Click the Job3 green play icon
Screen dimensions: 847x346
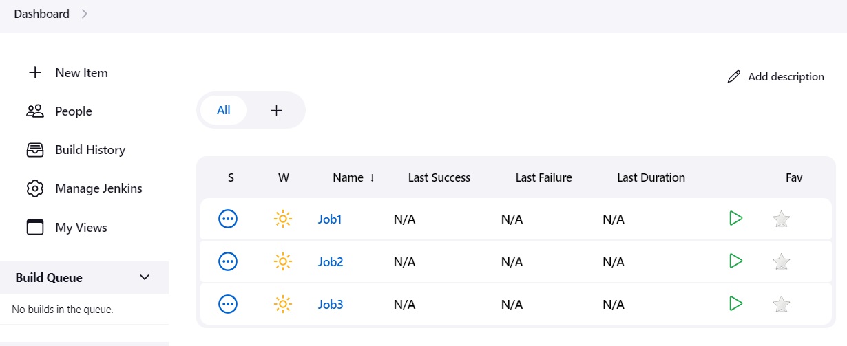735,303
